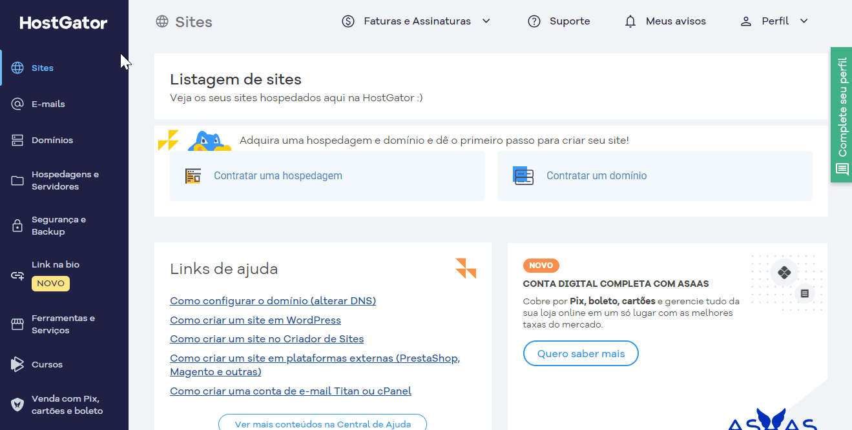Click the E-mails at-sign icon
This screenshot has height=430, width=852.
(x=17, y=104)
